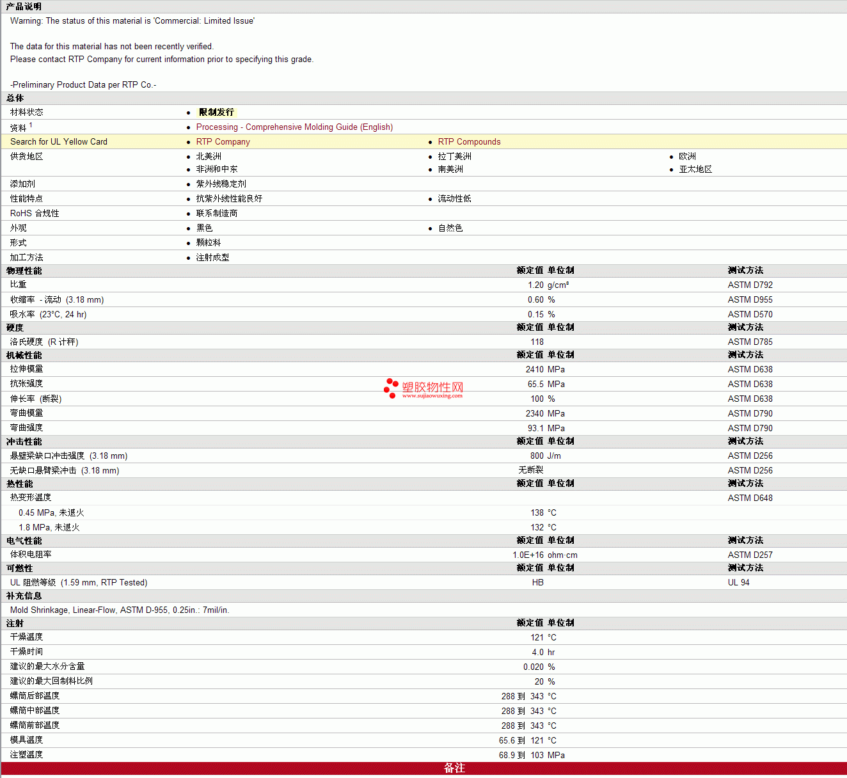The height and width of the screenshot is (778, 847).
Task: Click the 'Search for UL Yellow Card' label
Action: pyautogui.click(x=59, y=142)
